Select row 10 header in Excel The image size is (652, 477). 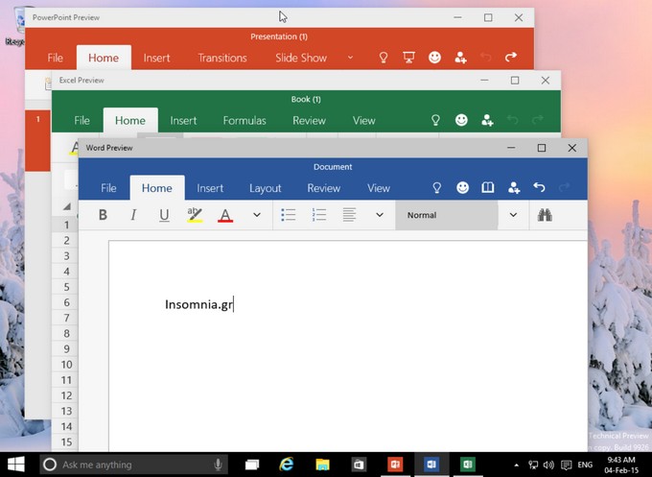click(x=66, y=365)
